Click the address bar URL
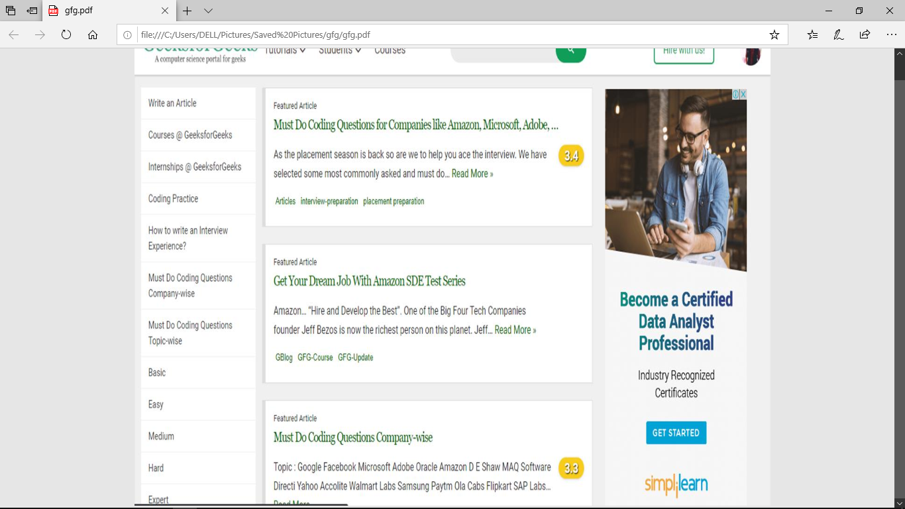 pyautogui.click(x=256, y=34)
